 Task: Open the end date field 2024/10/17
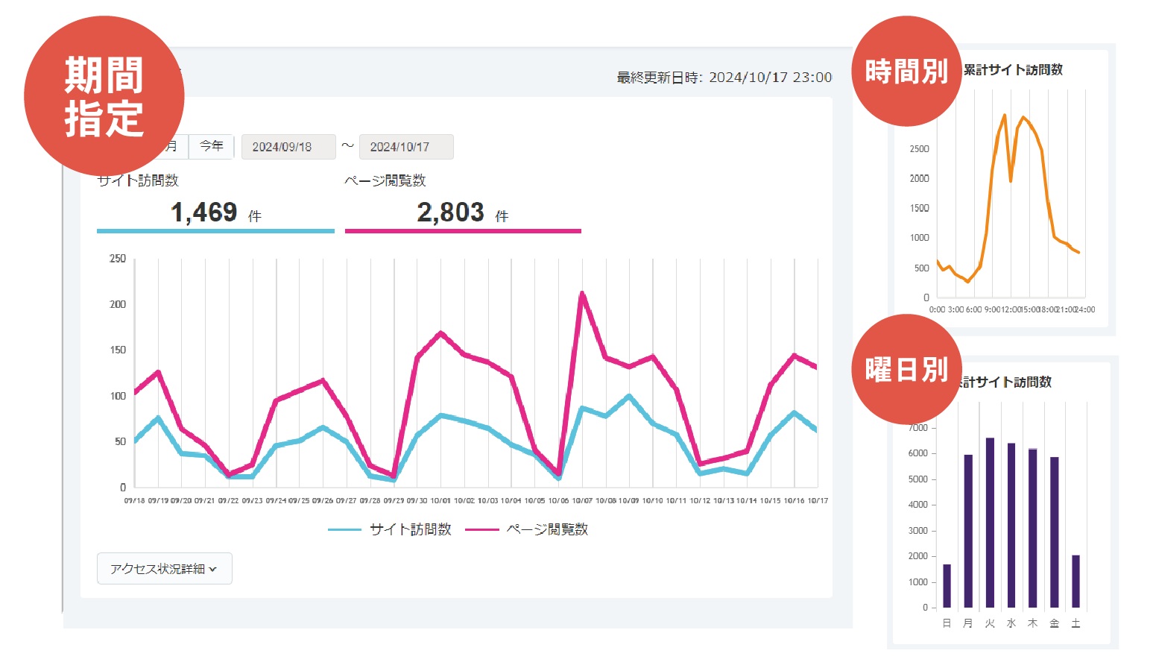405,147
